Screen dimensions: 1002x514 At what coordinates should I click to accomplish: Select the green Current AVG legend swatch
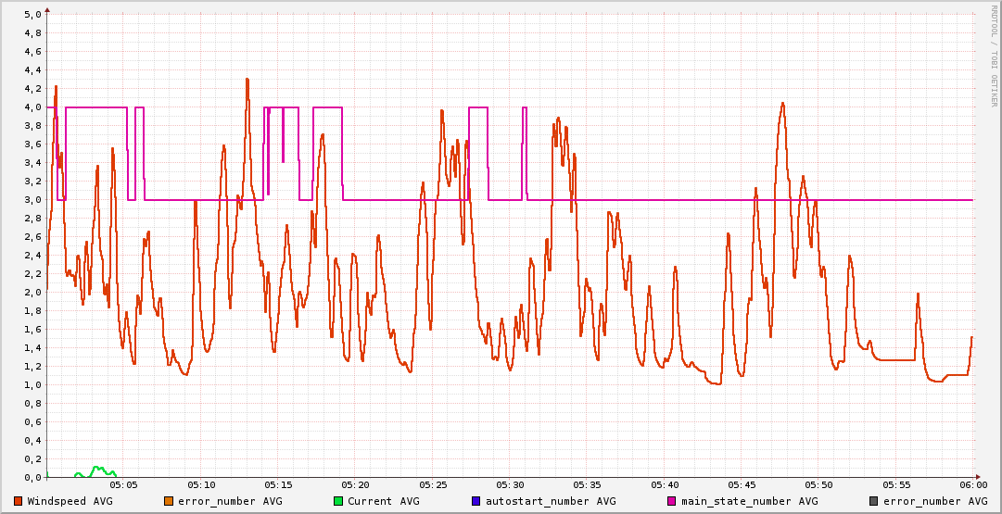pos(338,501)
